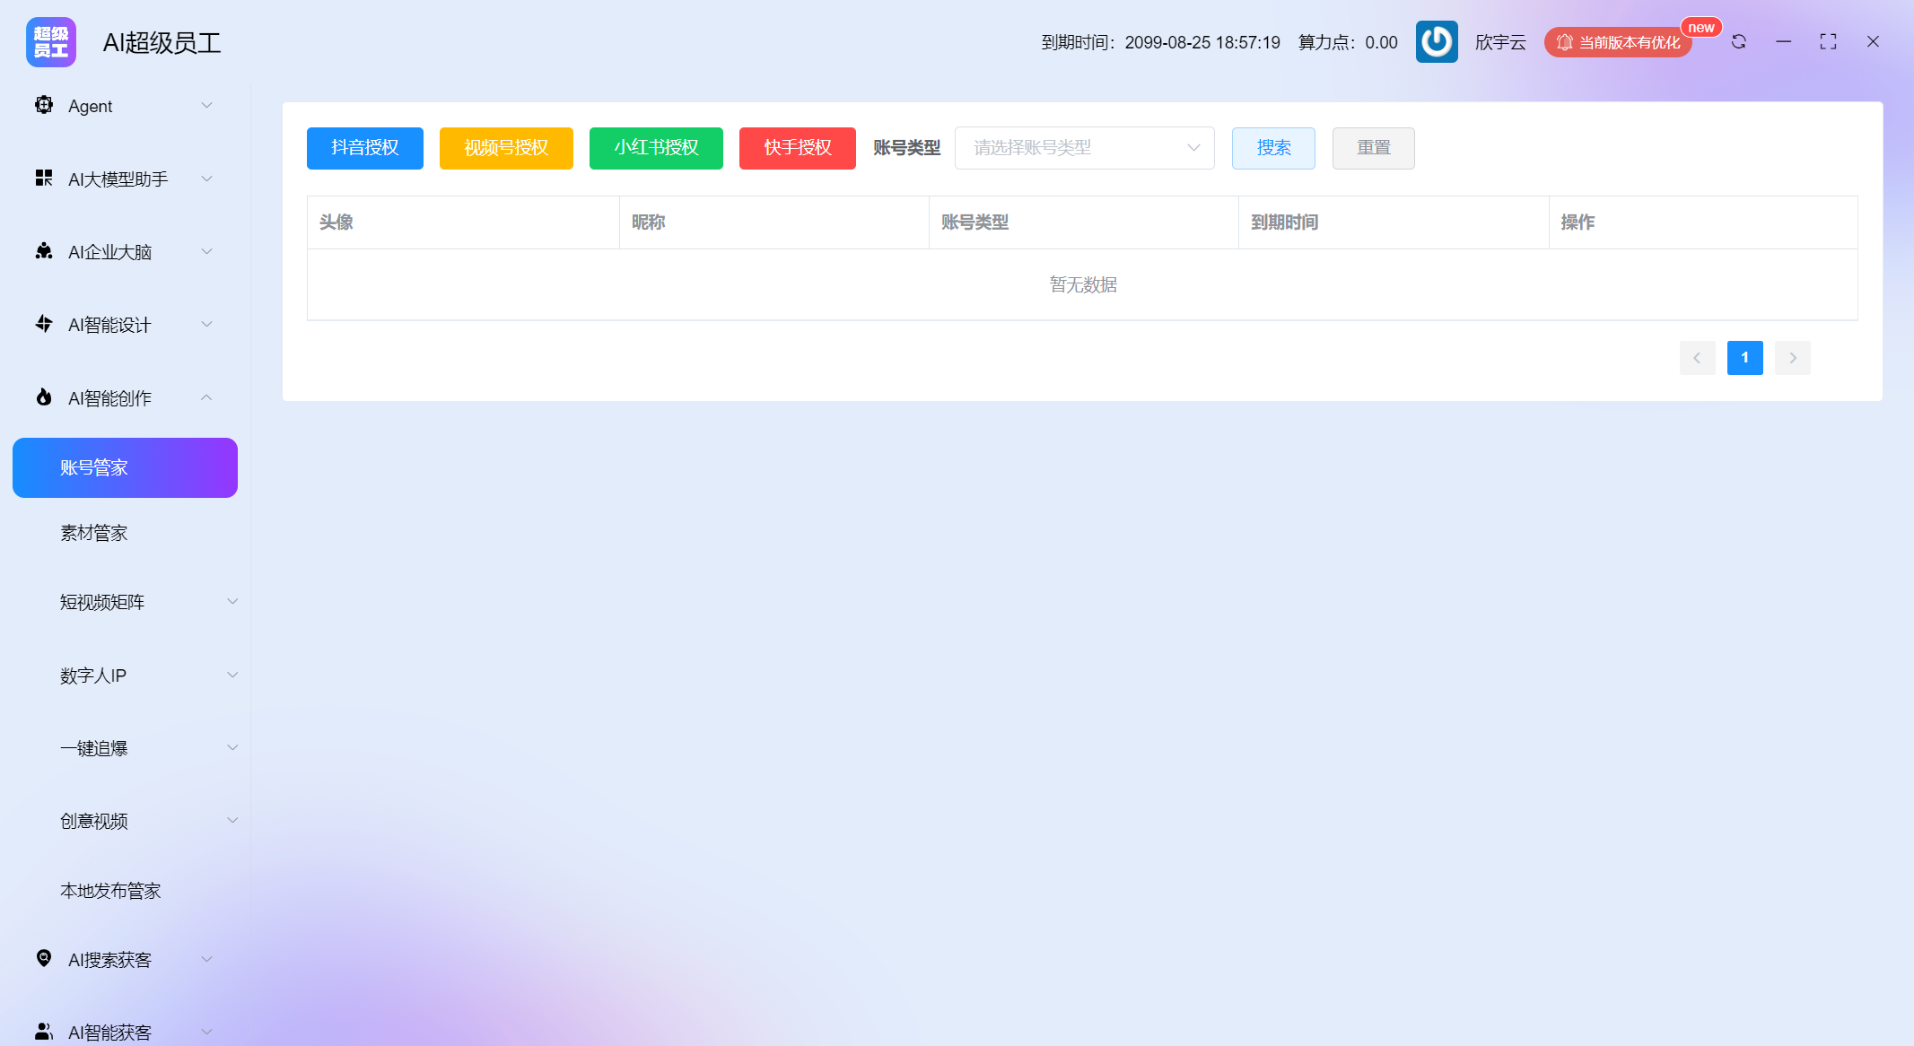Click the 暂无数据 empty table text
Viewport: 1914px width, 1046px height.
pyautogui.click(x=1083, y=284)
